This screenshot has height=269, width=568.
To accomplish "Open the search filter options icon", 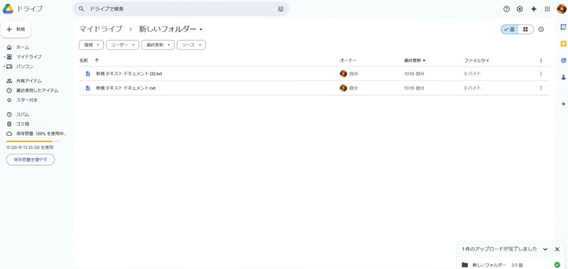I will click(x=280, y=9).
